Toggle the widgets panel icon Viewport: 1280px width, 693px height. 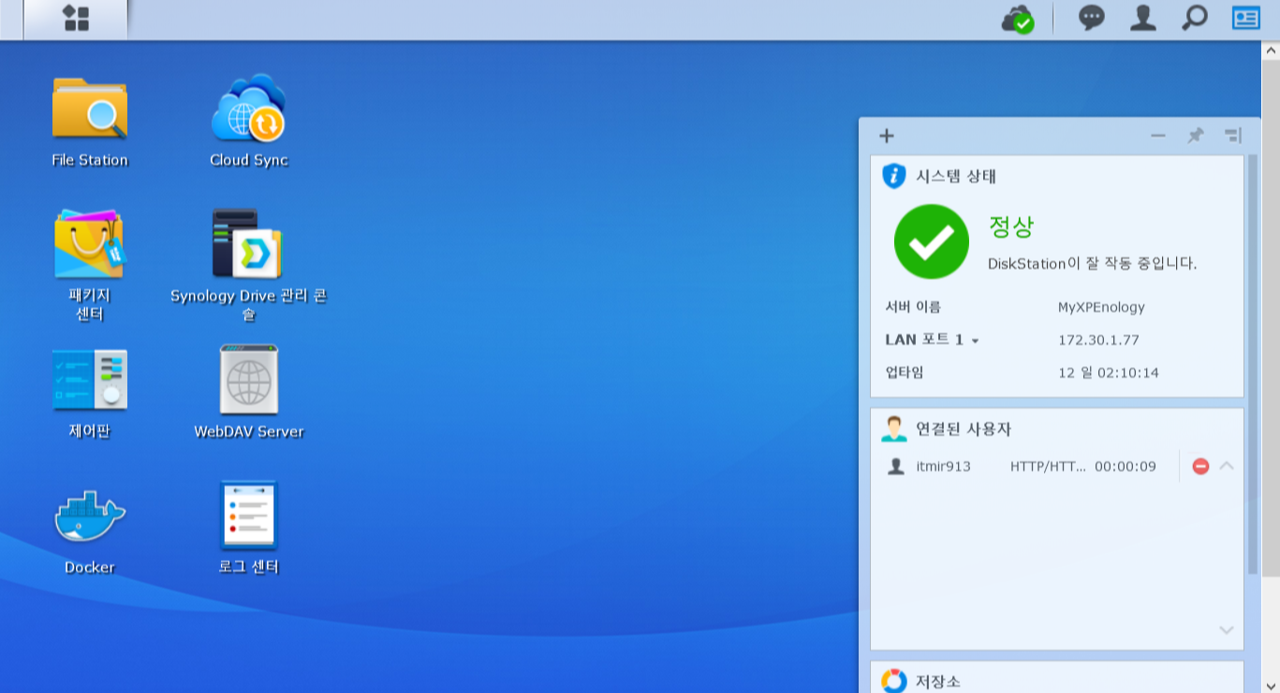1245,18
